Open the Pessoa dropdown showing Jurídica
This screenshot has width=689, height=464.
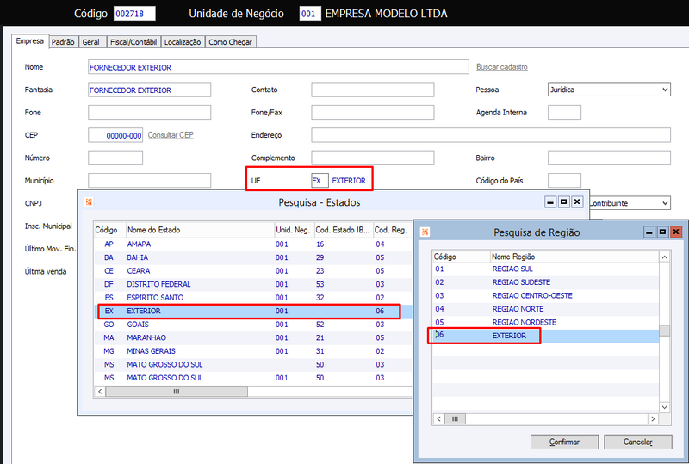pos(609,90)
